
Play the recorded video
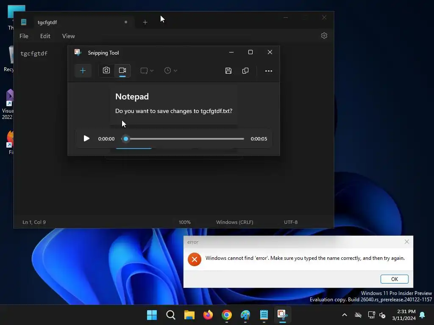point(86,138)
